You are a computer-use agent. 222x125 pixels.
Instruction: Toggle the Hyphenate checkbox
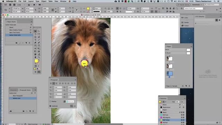coord(50,106)
